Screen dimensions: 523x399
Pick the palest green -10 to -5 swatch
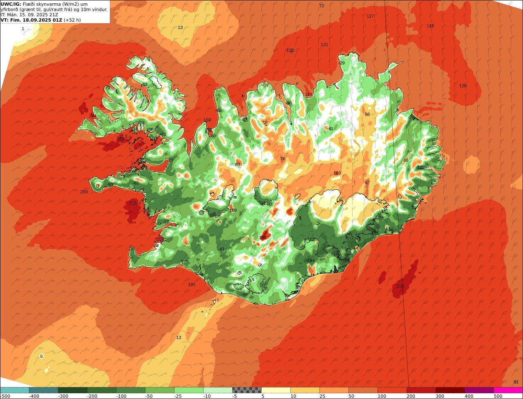tap(218, 390)
